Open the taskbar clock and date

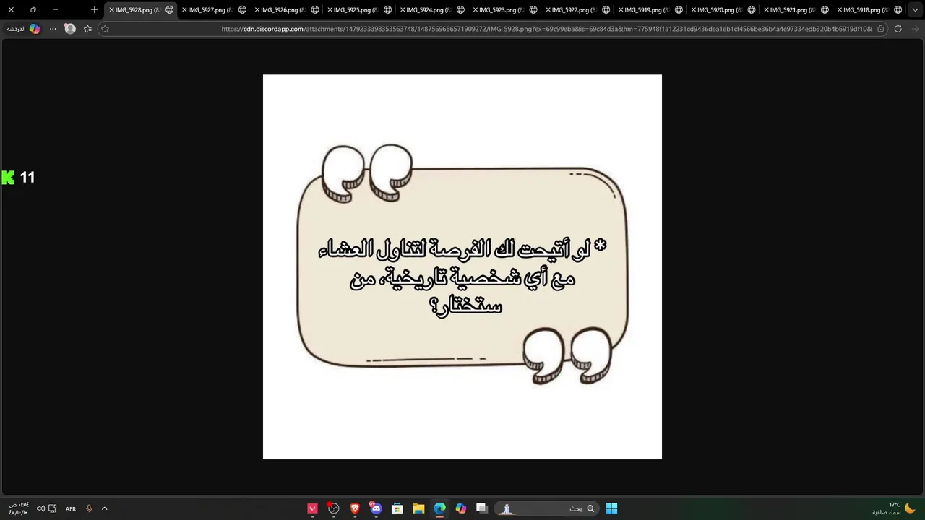18,508
